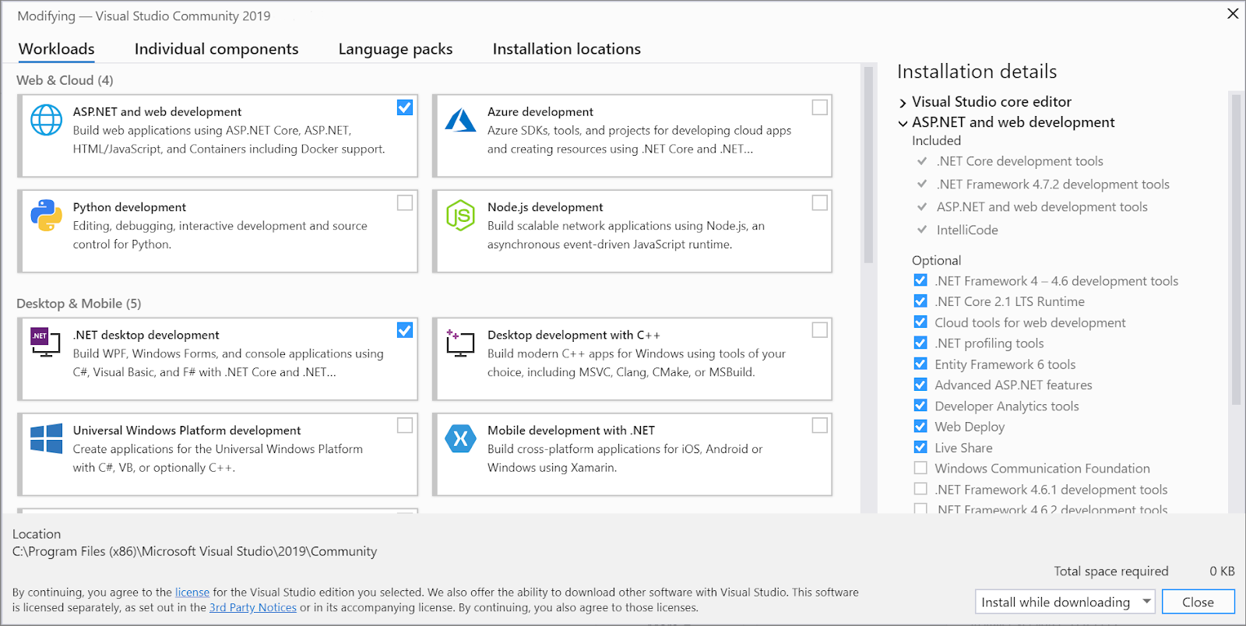The width and height of the screenshot is (1246, 626).
Task: Open the Language packs tab
Action: [396, 49]
